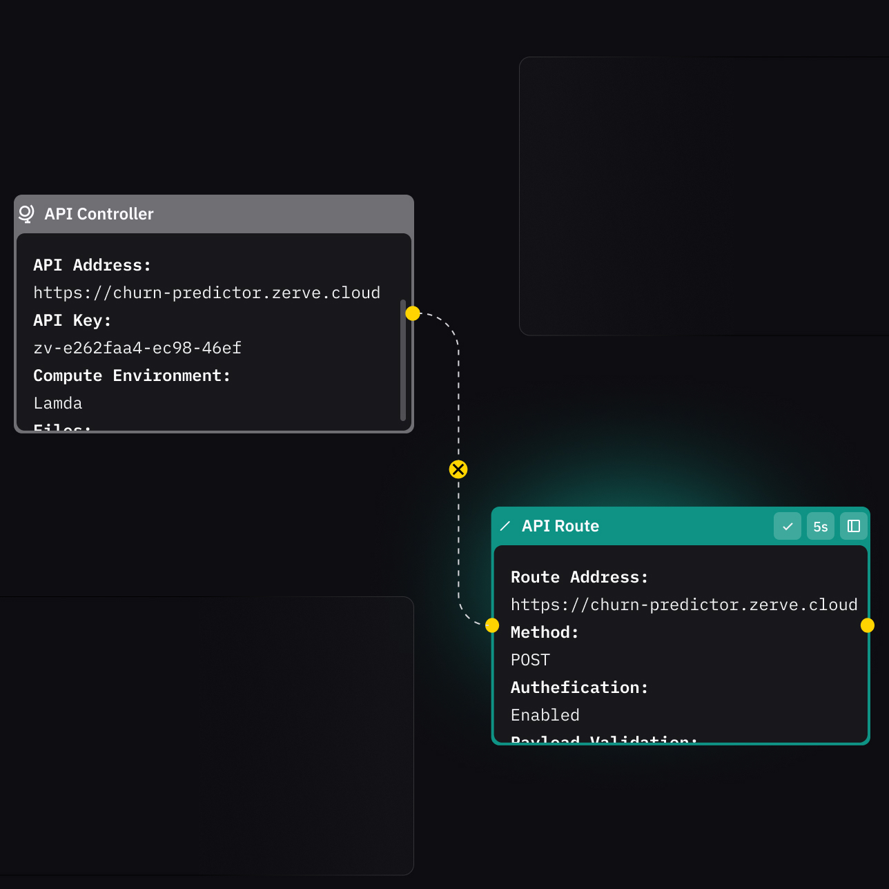Open the side panel icon on API Route
The width and height of the screenshot is (889, 889).
tap(853, 526)
